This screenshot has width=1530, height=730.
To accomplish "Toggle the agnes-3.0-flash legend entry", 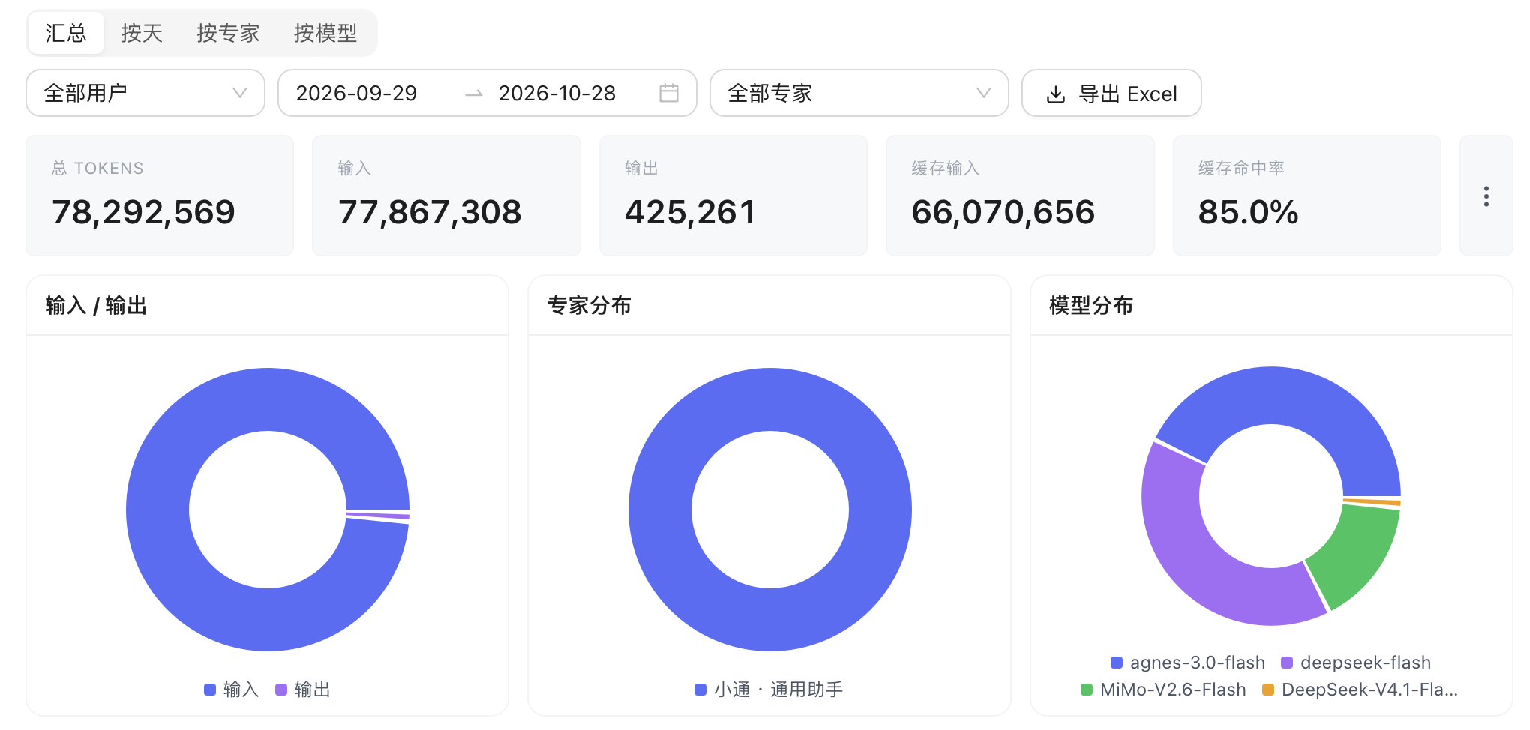I will click(x=1188, y=663).
